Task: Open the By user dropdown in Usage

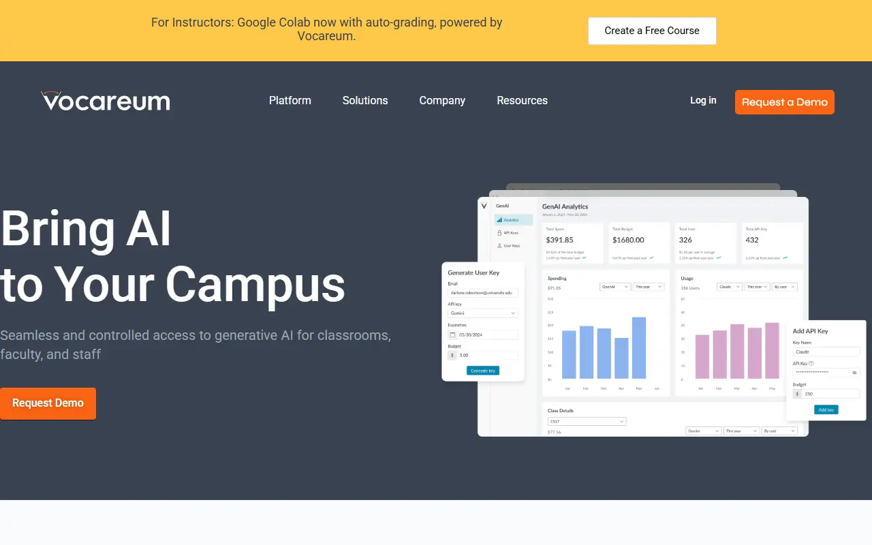Action: (784, 287)
